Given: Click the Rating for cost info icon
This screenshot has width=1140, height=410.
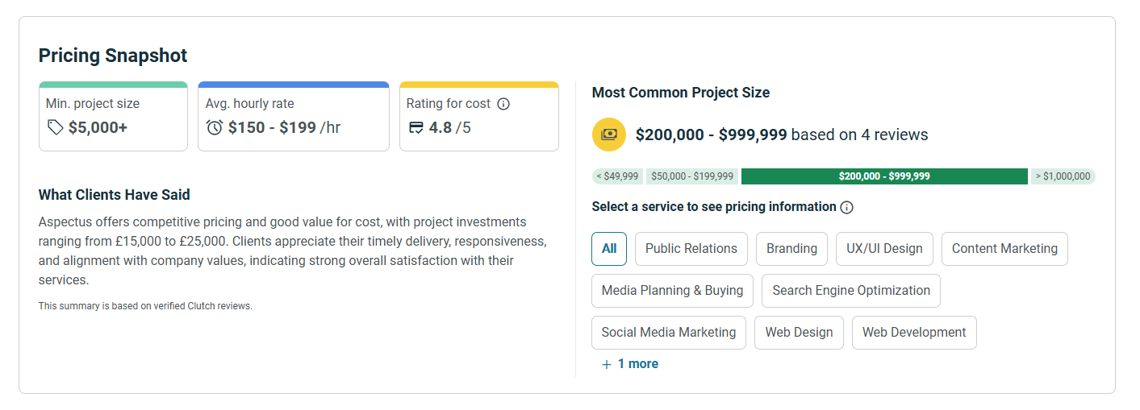Looking at the screenshot, I should [x=503, y=104].
